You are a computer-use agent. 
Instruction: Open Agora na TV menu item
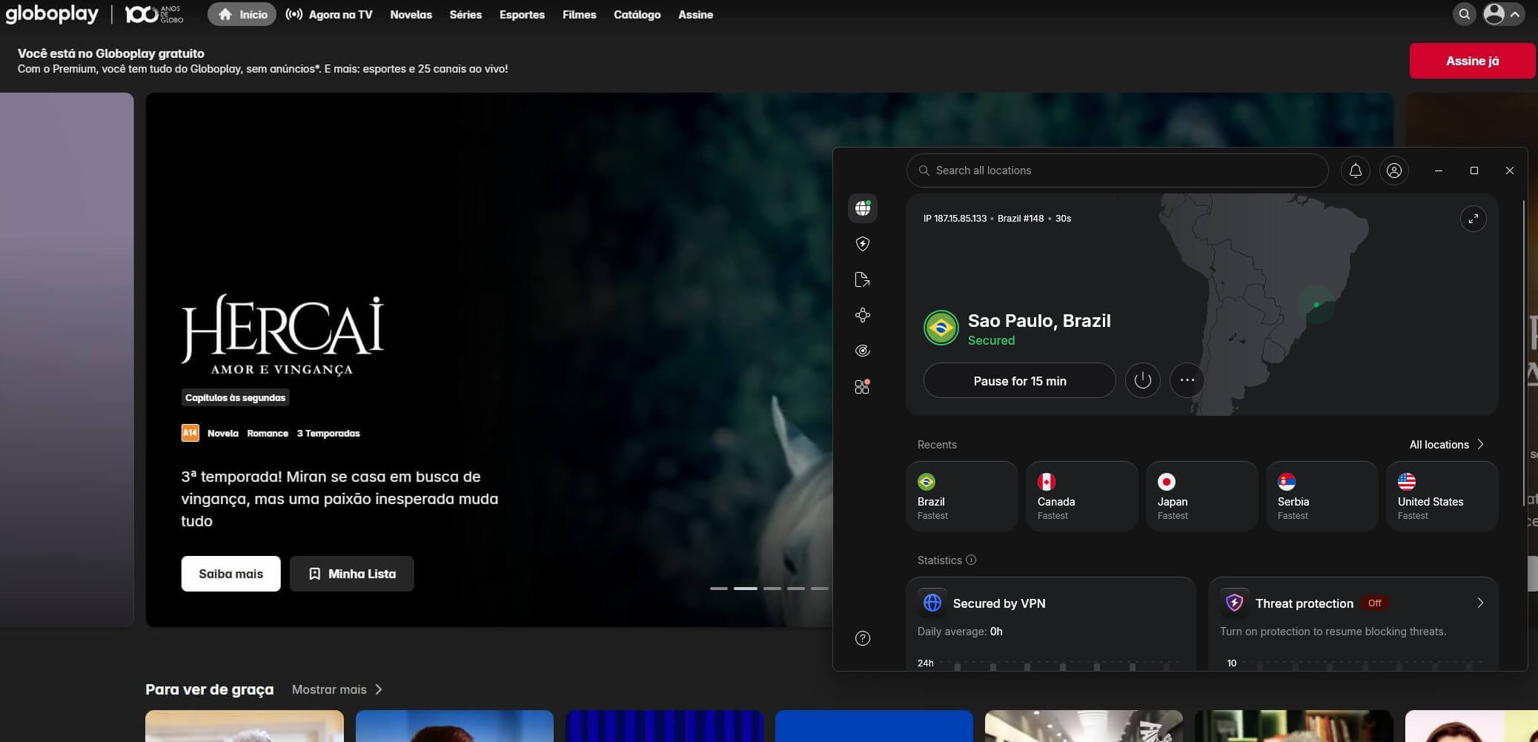329,14
